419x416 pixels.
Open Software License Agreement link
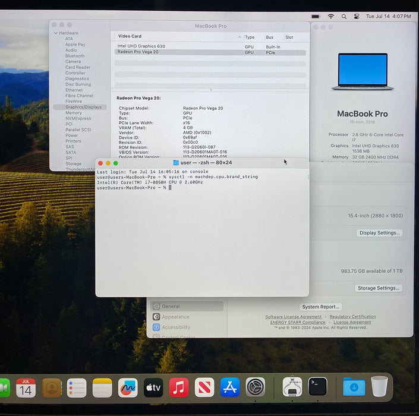pos(294,317)
